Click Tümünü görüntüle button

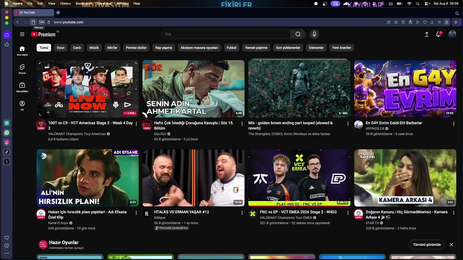tap(427, 244)
